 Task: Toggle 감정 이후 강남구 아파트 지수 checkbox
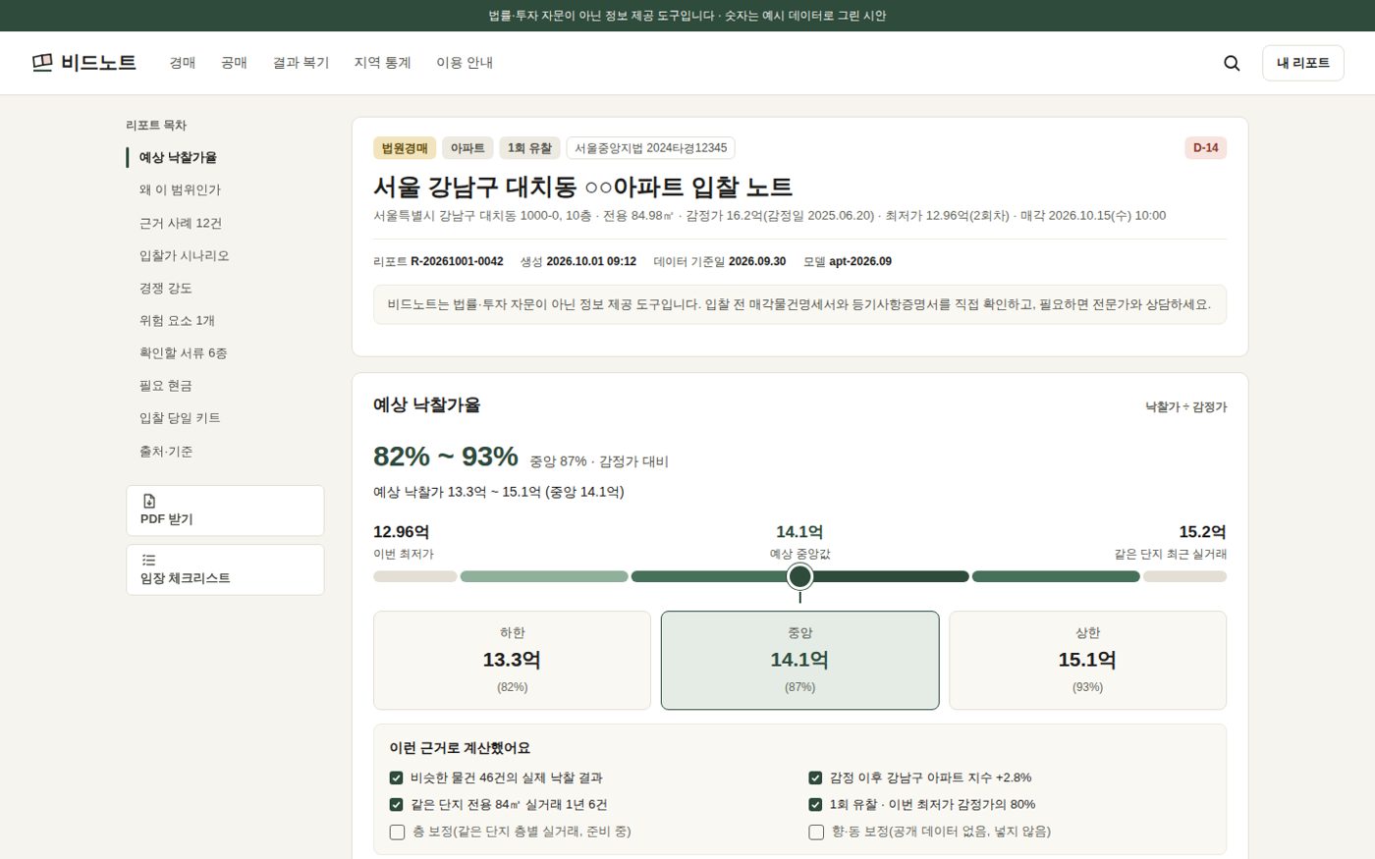pyautogui.click(x=815, y=778)
